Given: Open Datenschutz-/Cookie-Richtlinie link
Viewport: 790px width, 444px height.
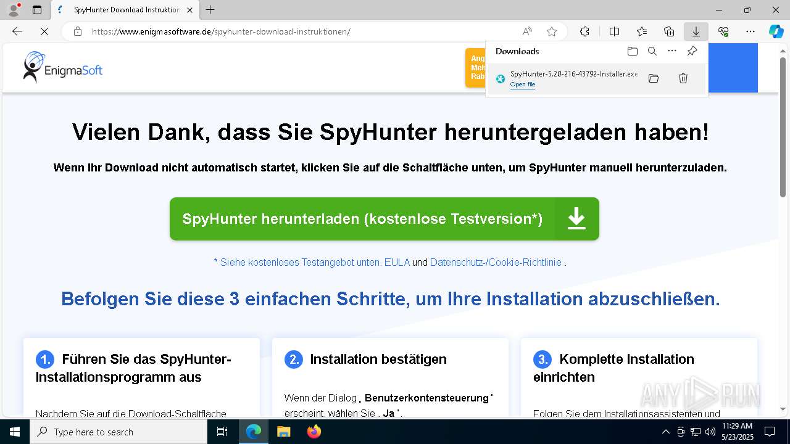Looking at the screenshot, I should click(496, 262).
